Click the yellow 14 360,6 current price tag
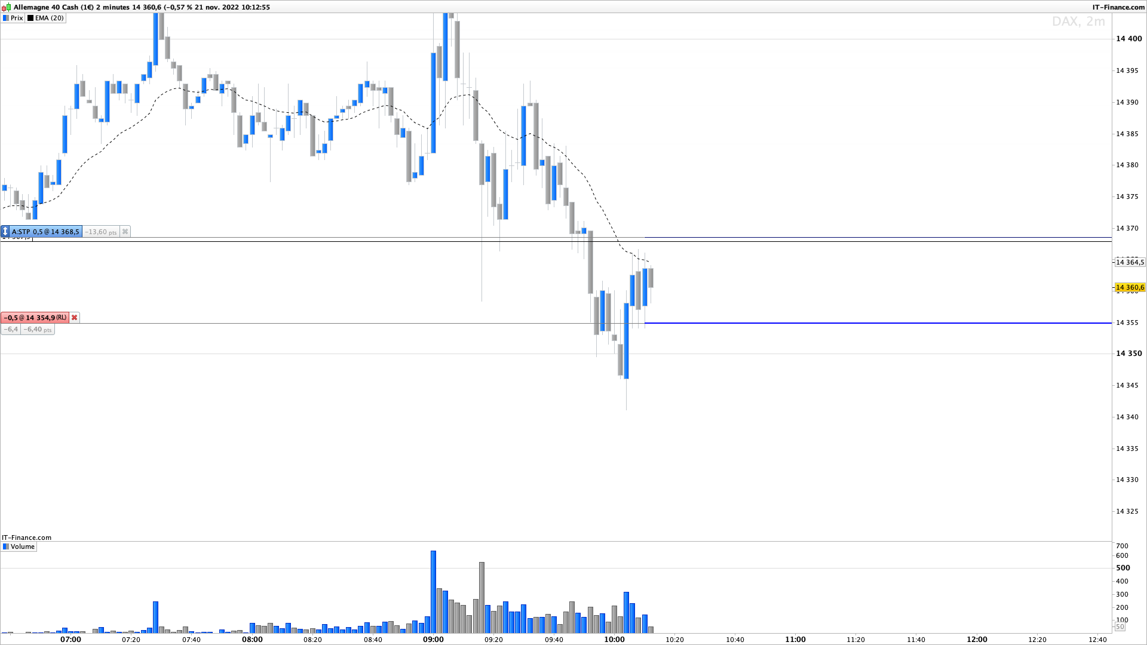The width and height of the screenshot is (1147, 645). [x=1130, y=288]
